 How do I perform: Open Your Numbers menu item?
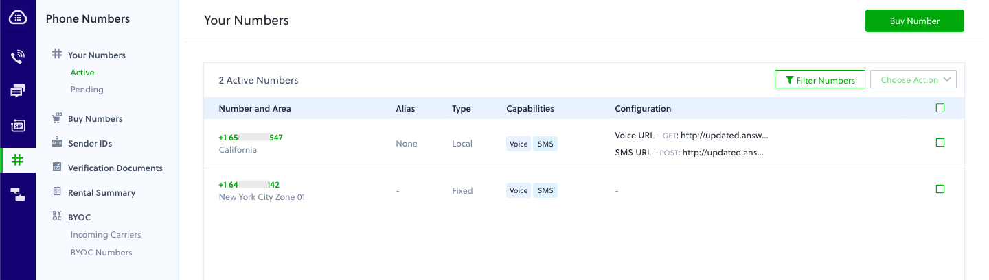tap(97, 55)
